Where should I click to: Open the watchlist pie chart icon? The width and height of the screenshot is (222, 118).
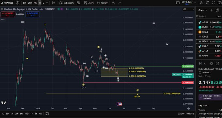click(217, 10)
